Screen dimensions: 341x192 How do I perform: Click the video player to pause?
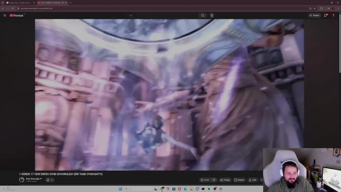pyautogui.click(x=169, y=95)
